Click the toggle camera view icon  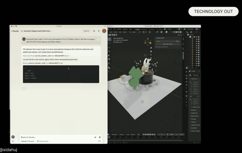point(151,55)
